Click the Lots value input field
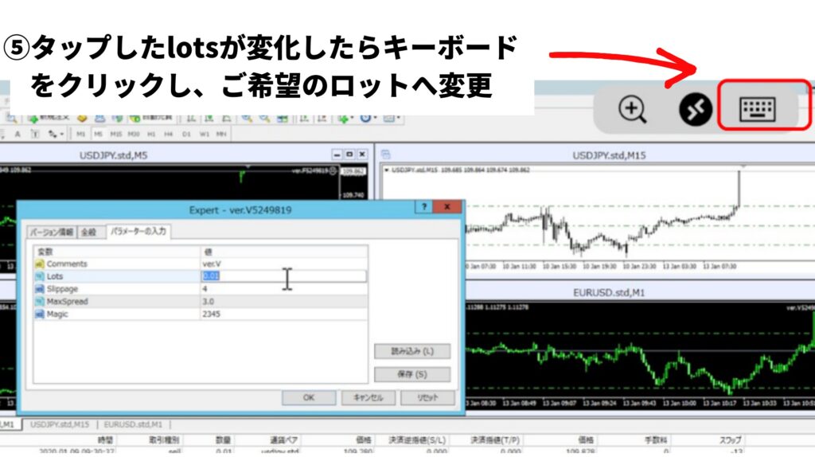This screenshot has height=457, width=815. (x=283, y=276)
